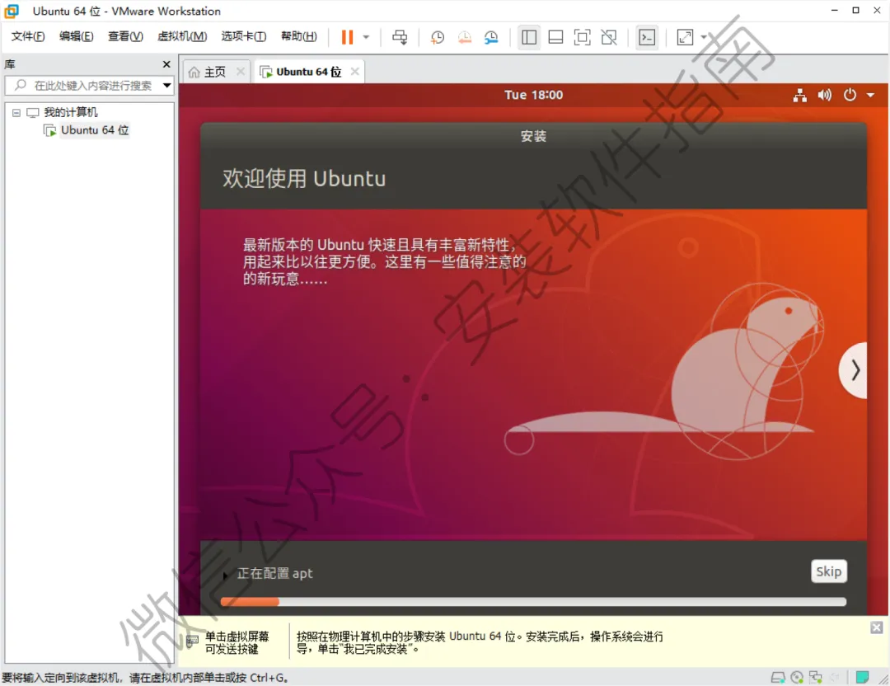Image resolution: width=890 pixels, height=686 pixels.
Task: Open the power options dropdown arrow beside pause
Action: pyautogui.click(x=366, y=37)
